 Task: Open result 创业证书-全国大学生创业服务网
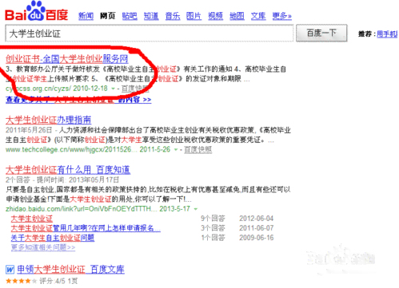coord(67,59)
